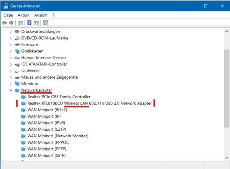Select the WAN Miniport (L2TP) entry
Viewport: 230px width, 169px height.
click(x=47, y=129)
